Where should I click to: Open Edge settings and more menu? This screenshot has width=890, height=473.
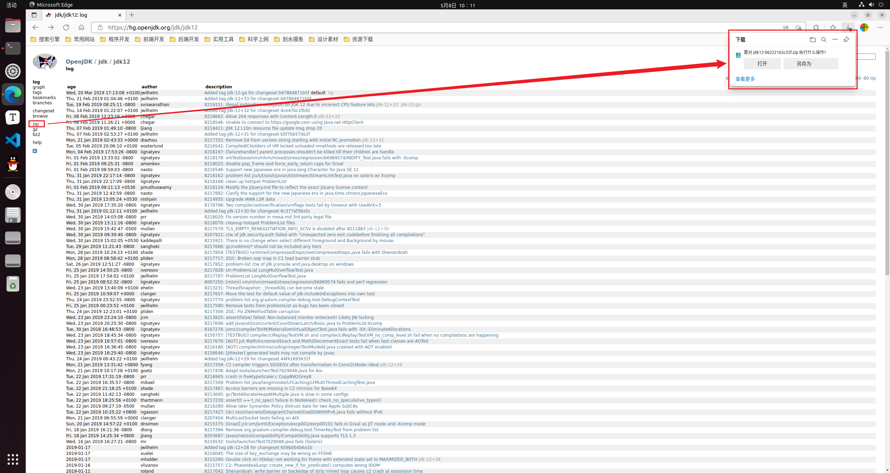[880, 27]
